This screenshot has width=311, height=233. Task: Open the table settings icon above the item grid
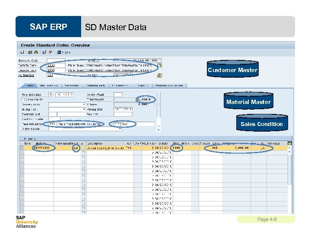(x=289, y=143)
